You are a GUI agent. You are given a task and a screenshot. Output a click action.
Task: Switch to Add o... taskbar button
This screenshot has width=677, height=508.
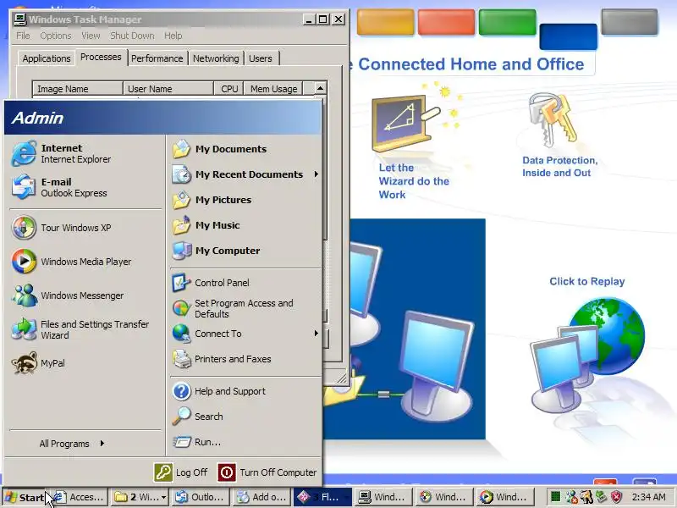pos(261,497)
